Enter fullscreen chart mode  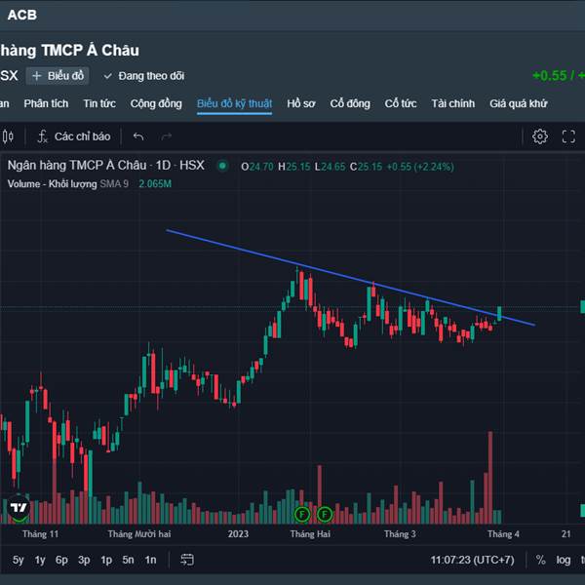[568, 136]
